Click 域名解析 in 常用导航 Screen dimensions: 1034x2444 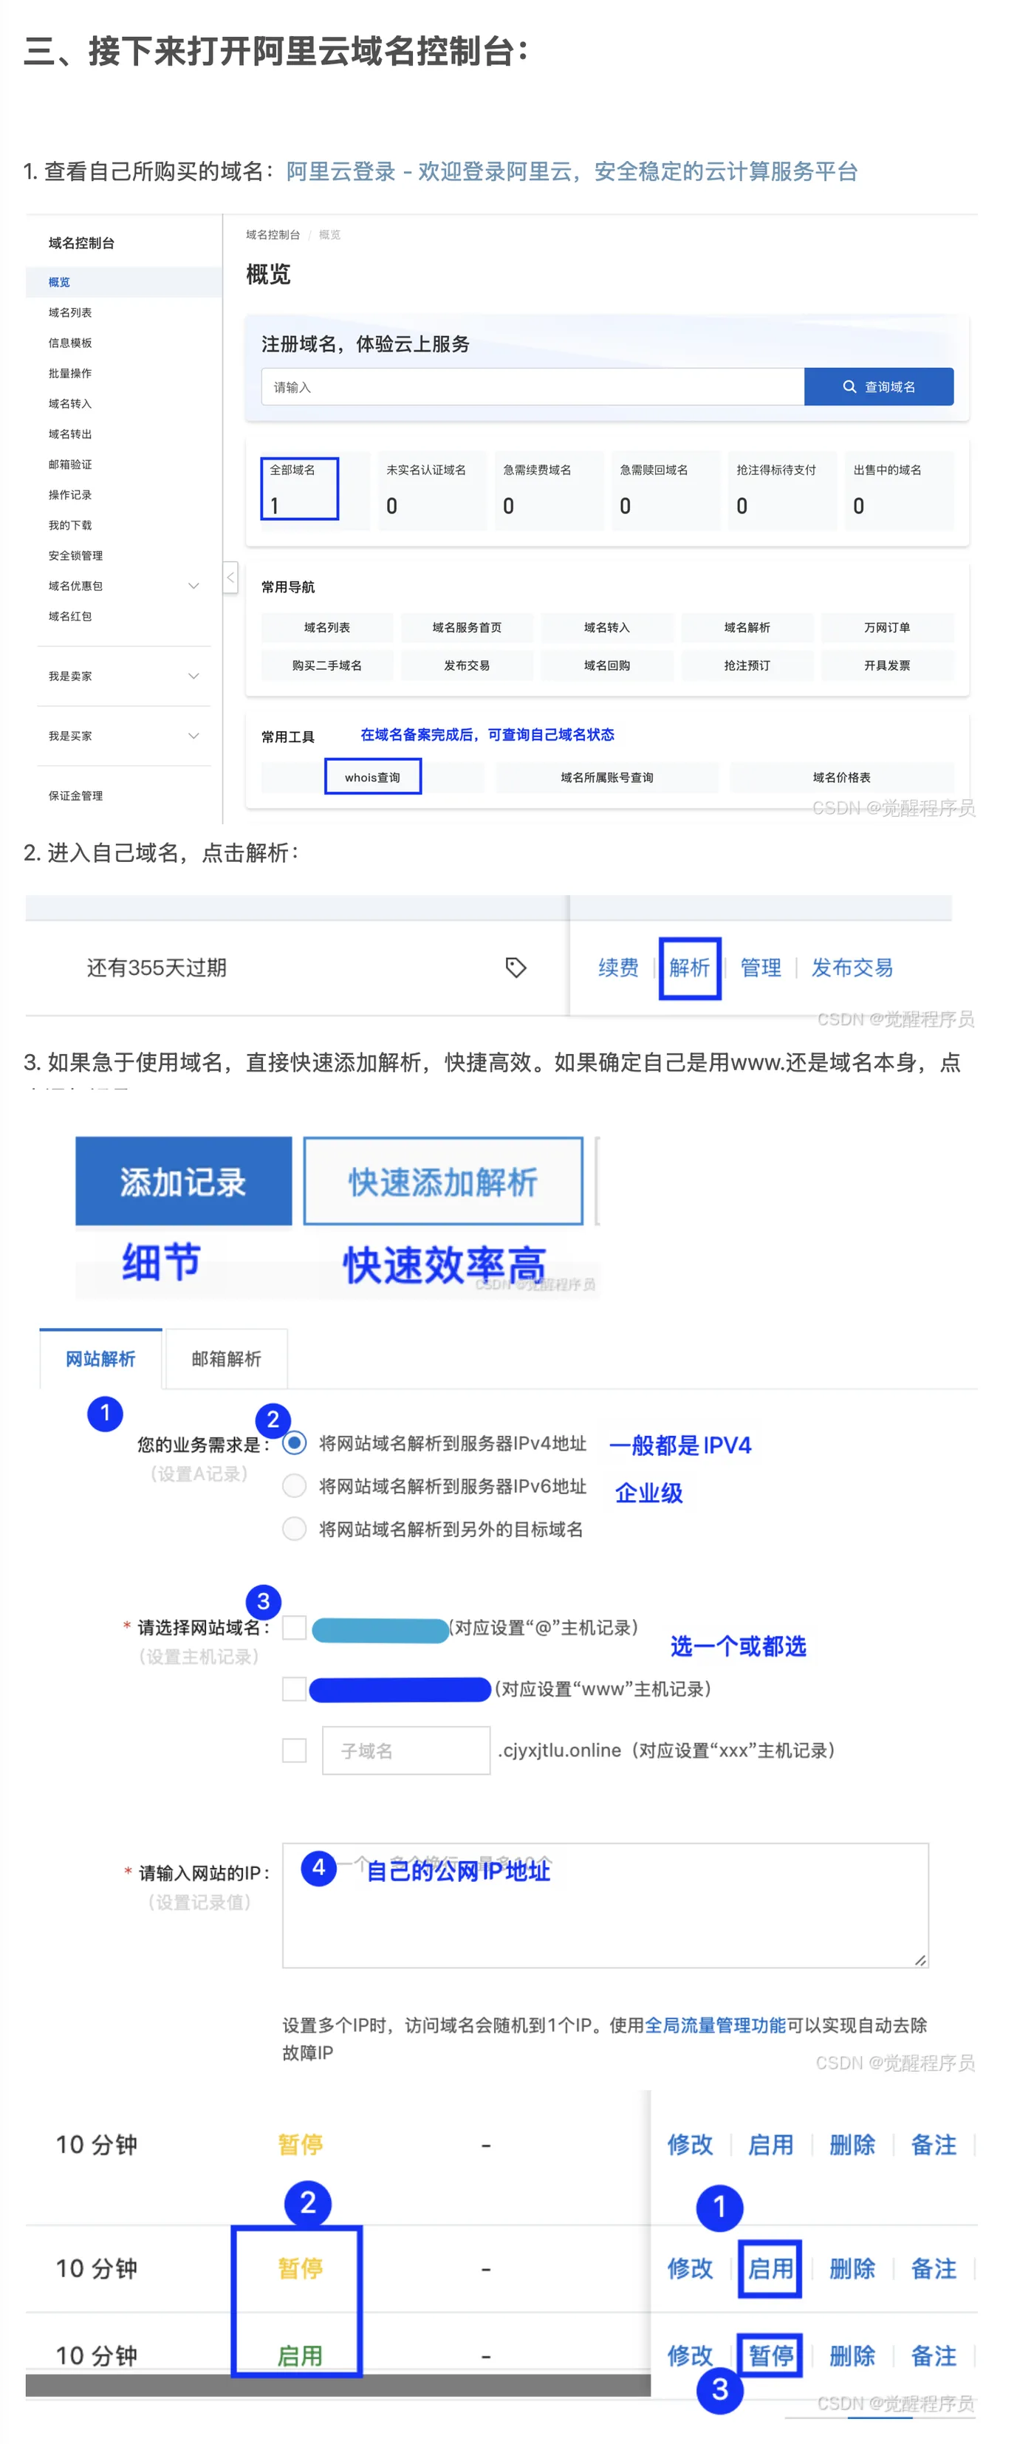[x=747, y=627]
